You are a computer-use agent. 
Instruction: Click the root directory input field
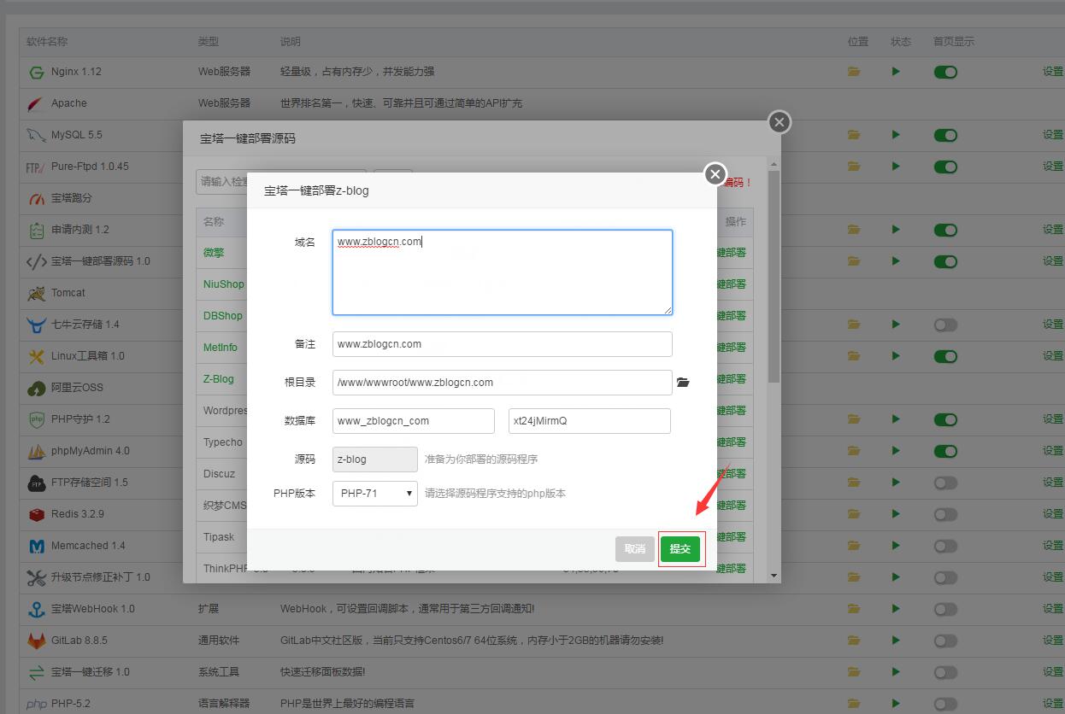tap(503, 383)
